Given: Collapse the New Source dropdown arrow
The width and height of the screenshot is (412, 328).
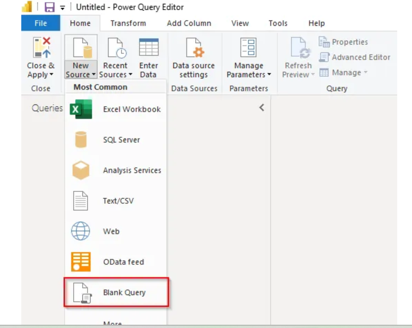Looking at the screenshot, I should (93, 74).
